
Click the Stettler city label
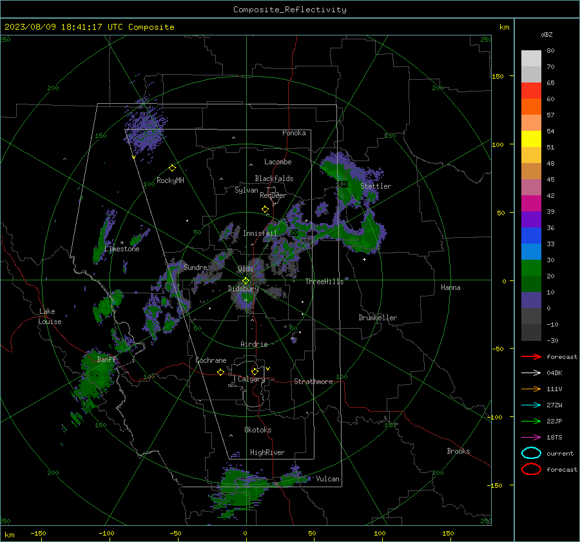tap(376, 186)
